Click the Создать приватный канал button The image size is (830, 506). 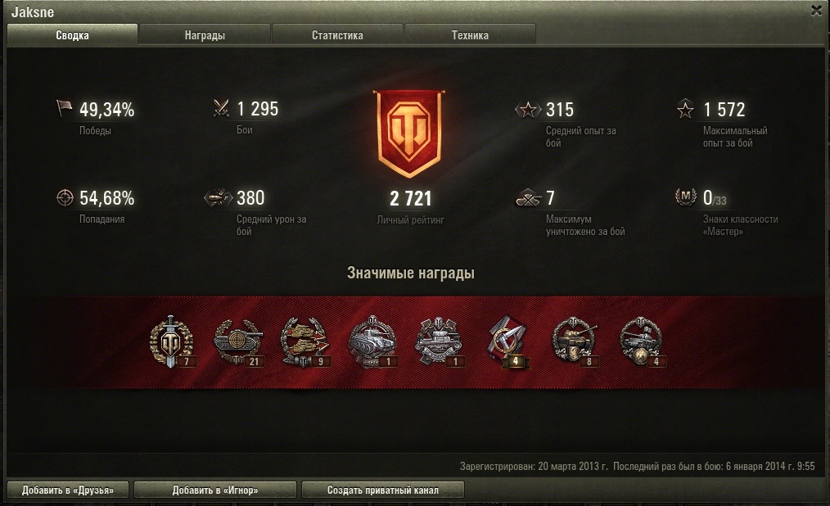(x=383, y=490)
